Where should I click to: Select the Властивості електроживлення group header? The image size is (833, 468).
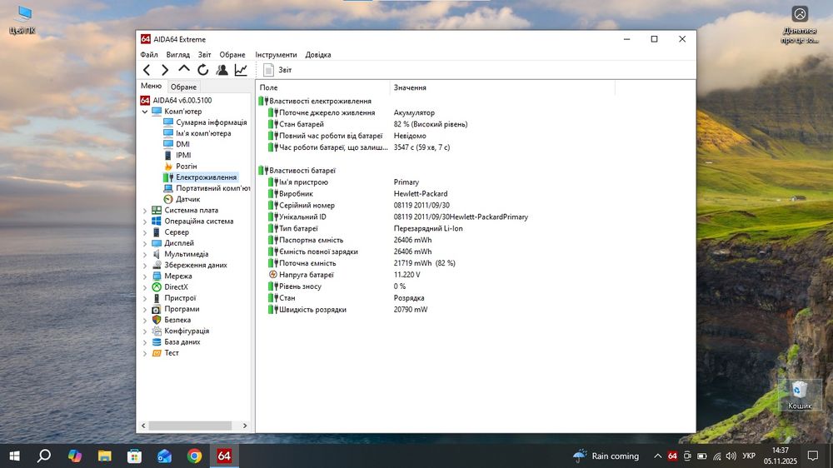pyautogui.click(x=315, y=101)
